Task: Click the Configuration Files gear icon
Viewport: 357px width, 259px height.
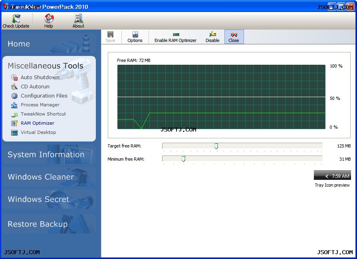Action: 14,96
